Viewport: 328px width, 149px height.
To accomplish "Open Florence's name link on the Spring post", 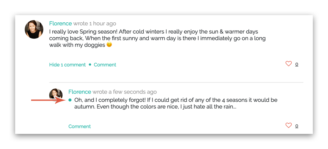I will 60,23.
